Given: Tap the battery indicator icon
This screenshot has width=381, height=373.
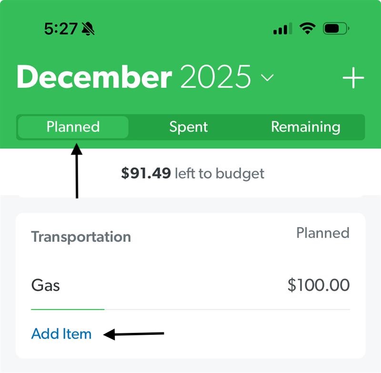Looking at the screenshot, I should (336, 29).
